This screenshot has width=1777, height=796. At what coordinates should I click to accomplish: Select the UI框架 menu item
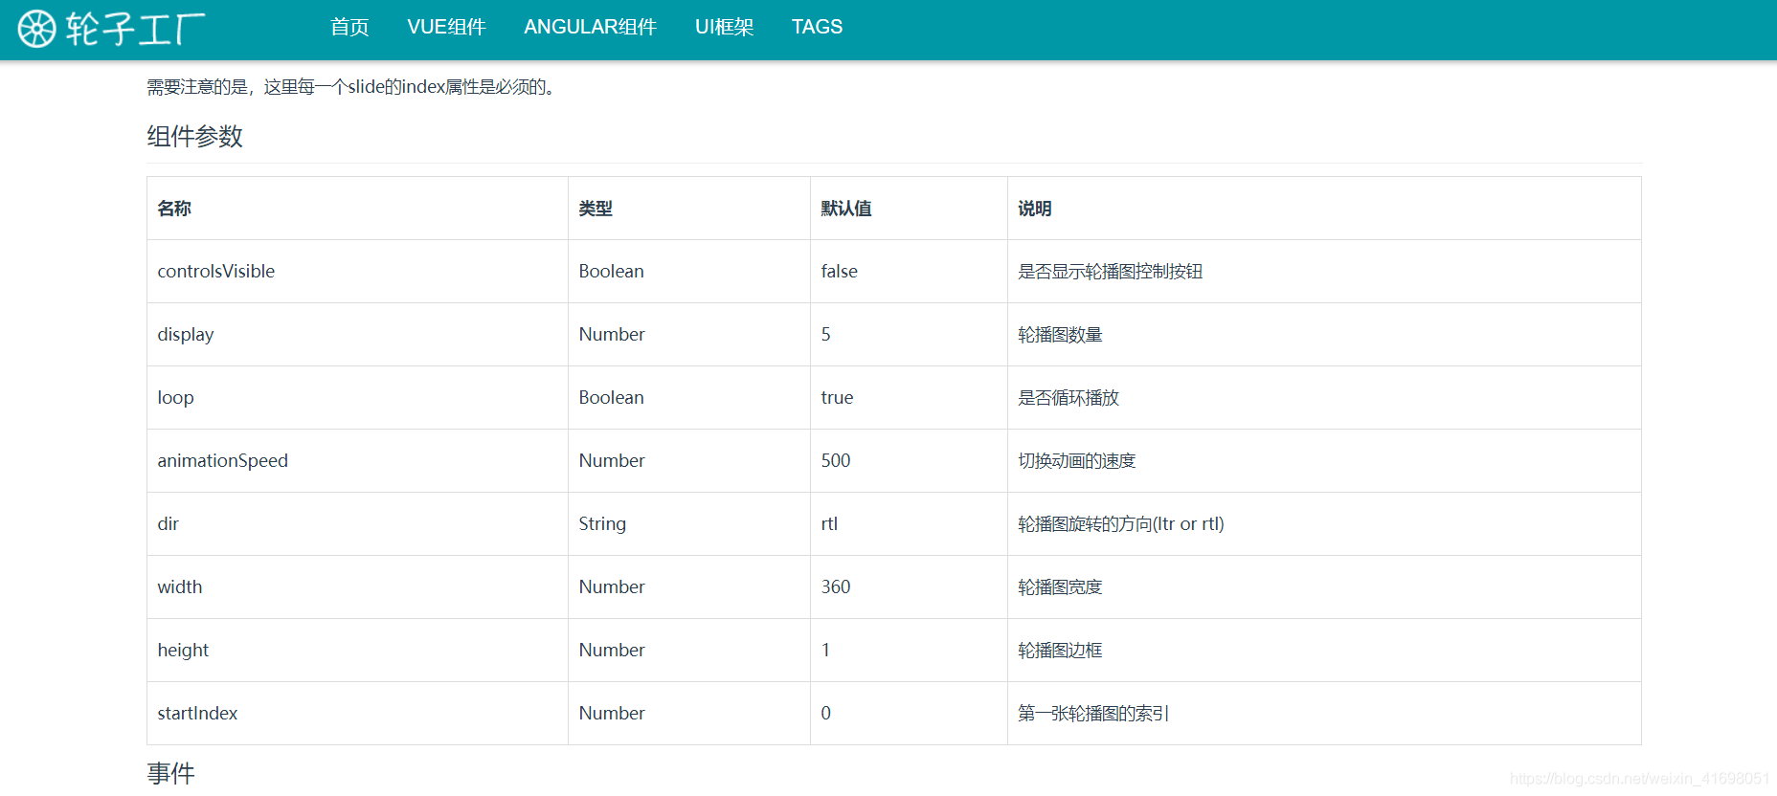pos(724,27)
